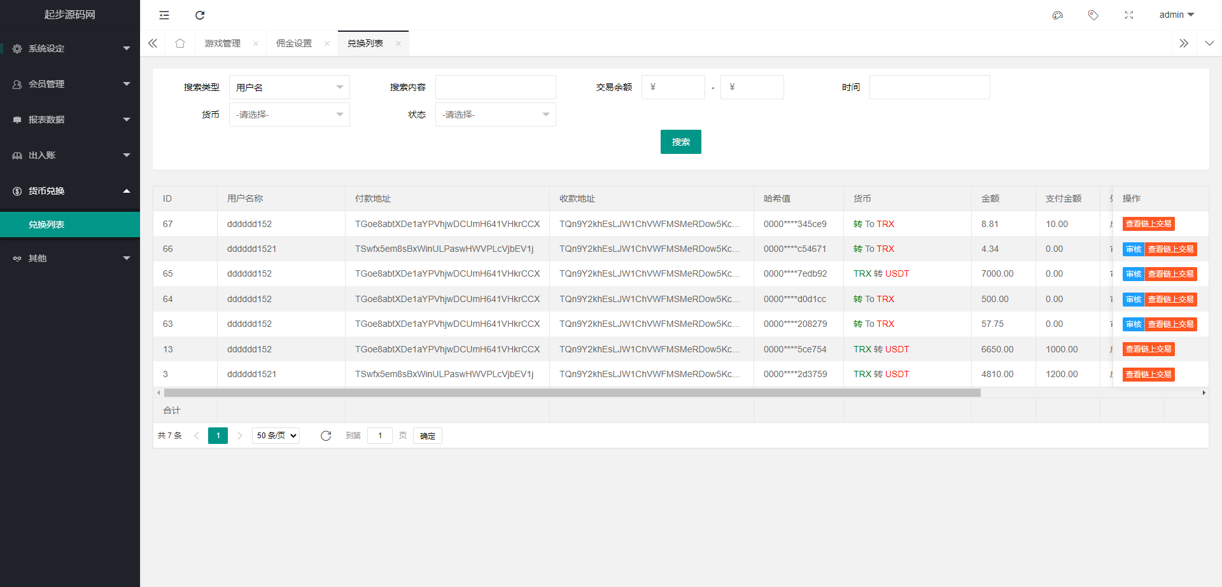
Task: Open the theme palette icon
Action: 1058,15
